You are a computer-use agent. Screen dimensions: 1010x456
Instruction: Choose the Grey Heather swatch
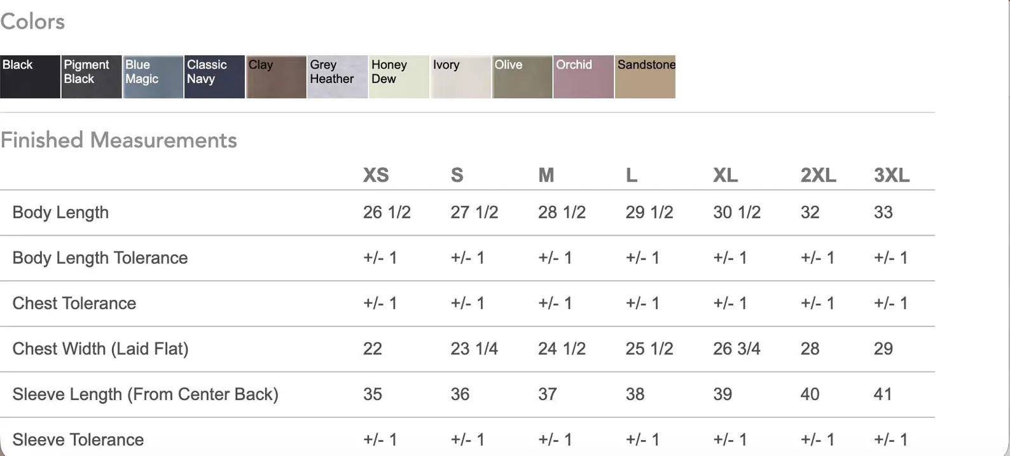(337, 77)
